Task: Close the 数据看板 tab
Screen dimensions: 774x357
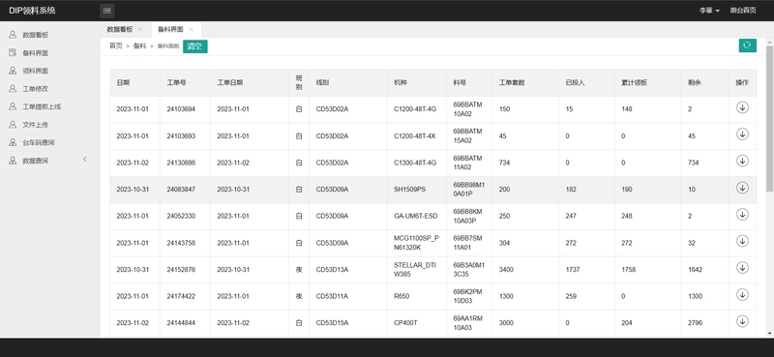Action: 140,30
